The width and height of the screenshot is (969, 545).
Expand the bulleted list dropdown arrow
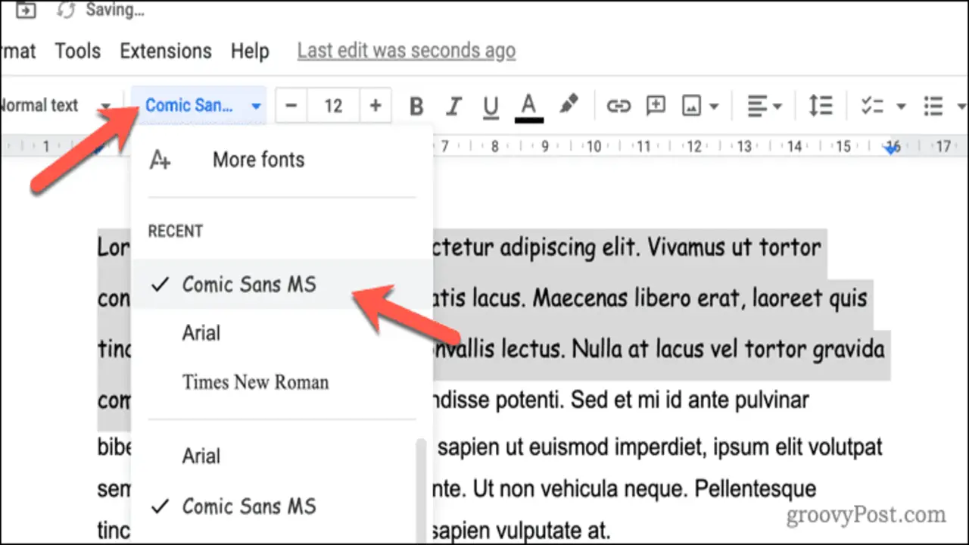(x=961, y=107)
